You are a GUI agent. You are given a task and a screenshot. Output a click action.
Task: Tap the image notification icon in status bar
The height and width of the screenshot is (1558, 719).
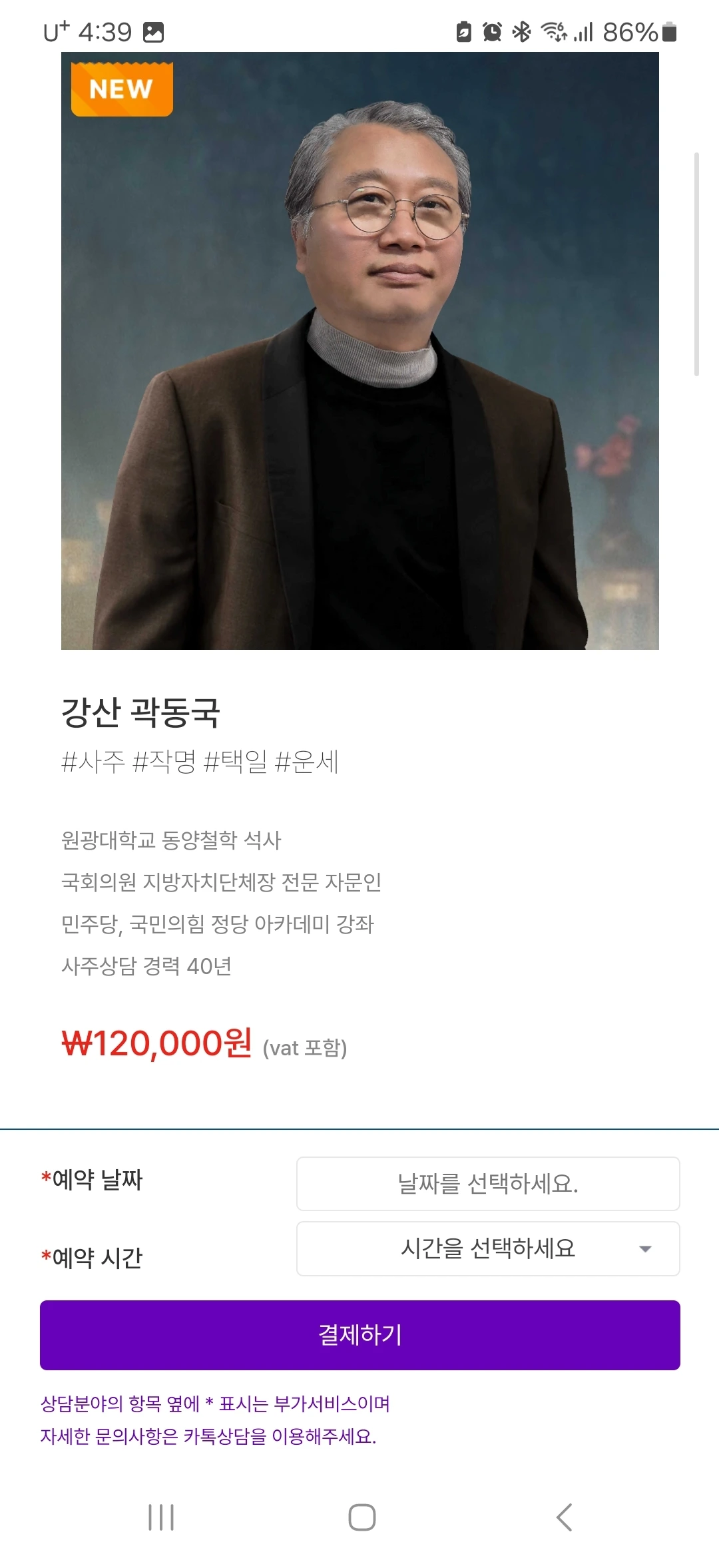click(153, 32)
